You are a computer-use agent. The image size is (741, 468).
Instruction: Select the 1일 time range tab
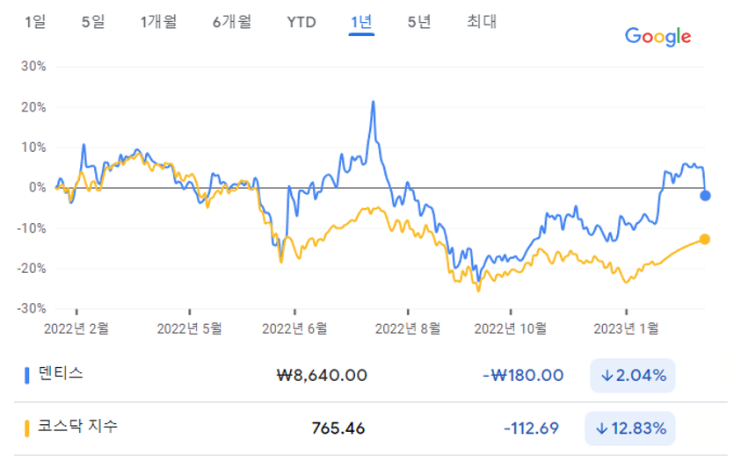pos(36,22)
